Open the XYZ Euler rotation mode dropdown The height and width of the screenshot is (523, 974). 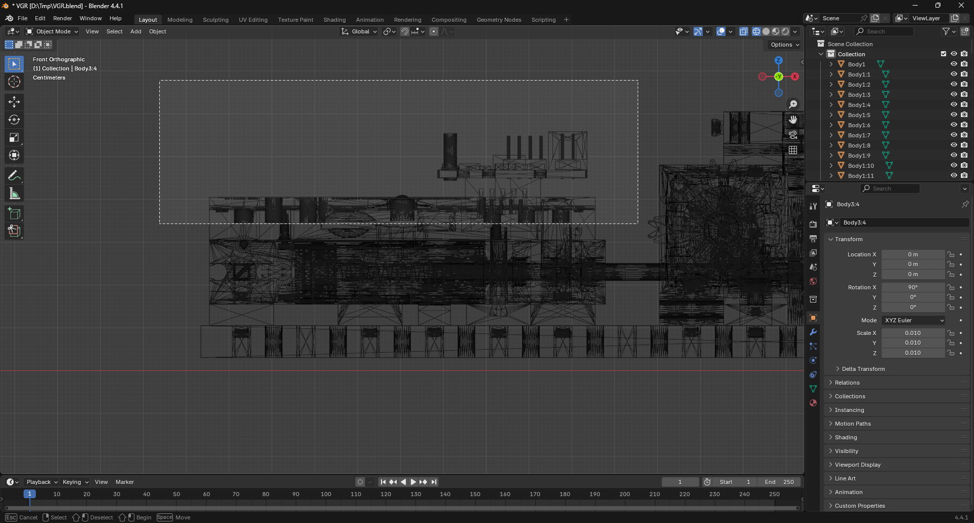click(914, 320)
